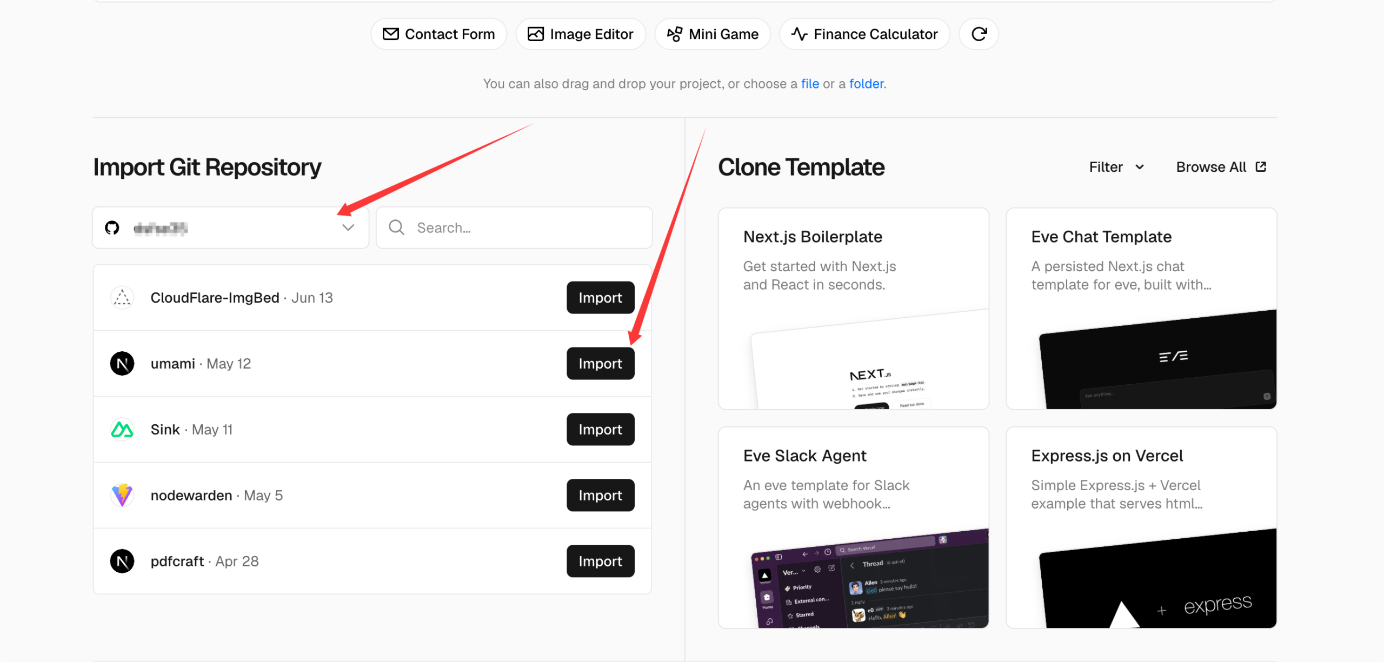Viewport: 1384px width, 662px height.
Task: Select the umami repository name
Action: click(172, 364)
